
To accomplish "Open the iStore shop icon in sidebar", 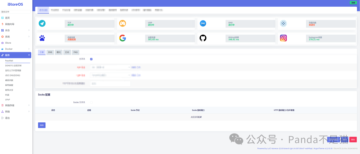I will pyautogui.click(x=3, y=43).
